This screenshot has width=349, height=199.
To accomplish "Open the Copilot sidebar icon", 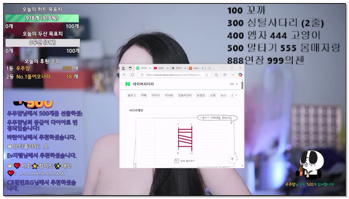I will tap(240, 74).
